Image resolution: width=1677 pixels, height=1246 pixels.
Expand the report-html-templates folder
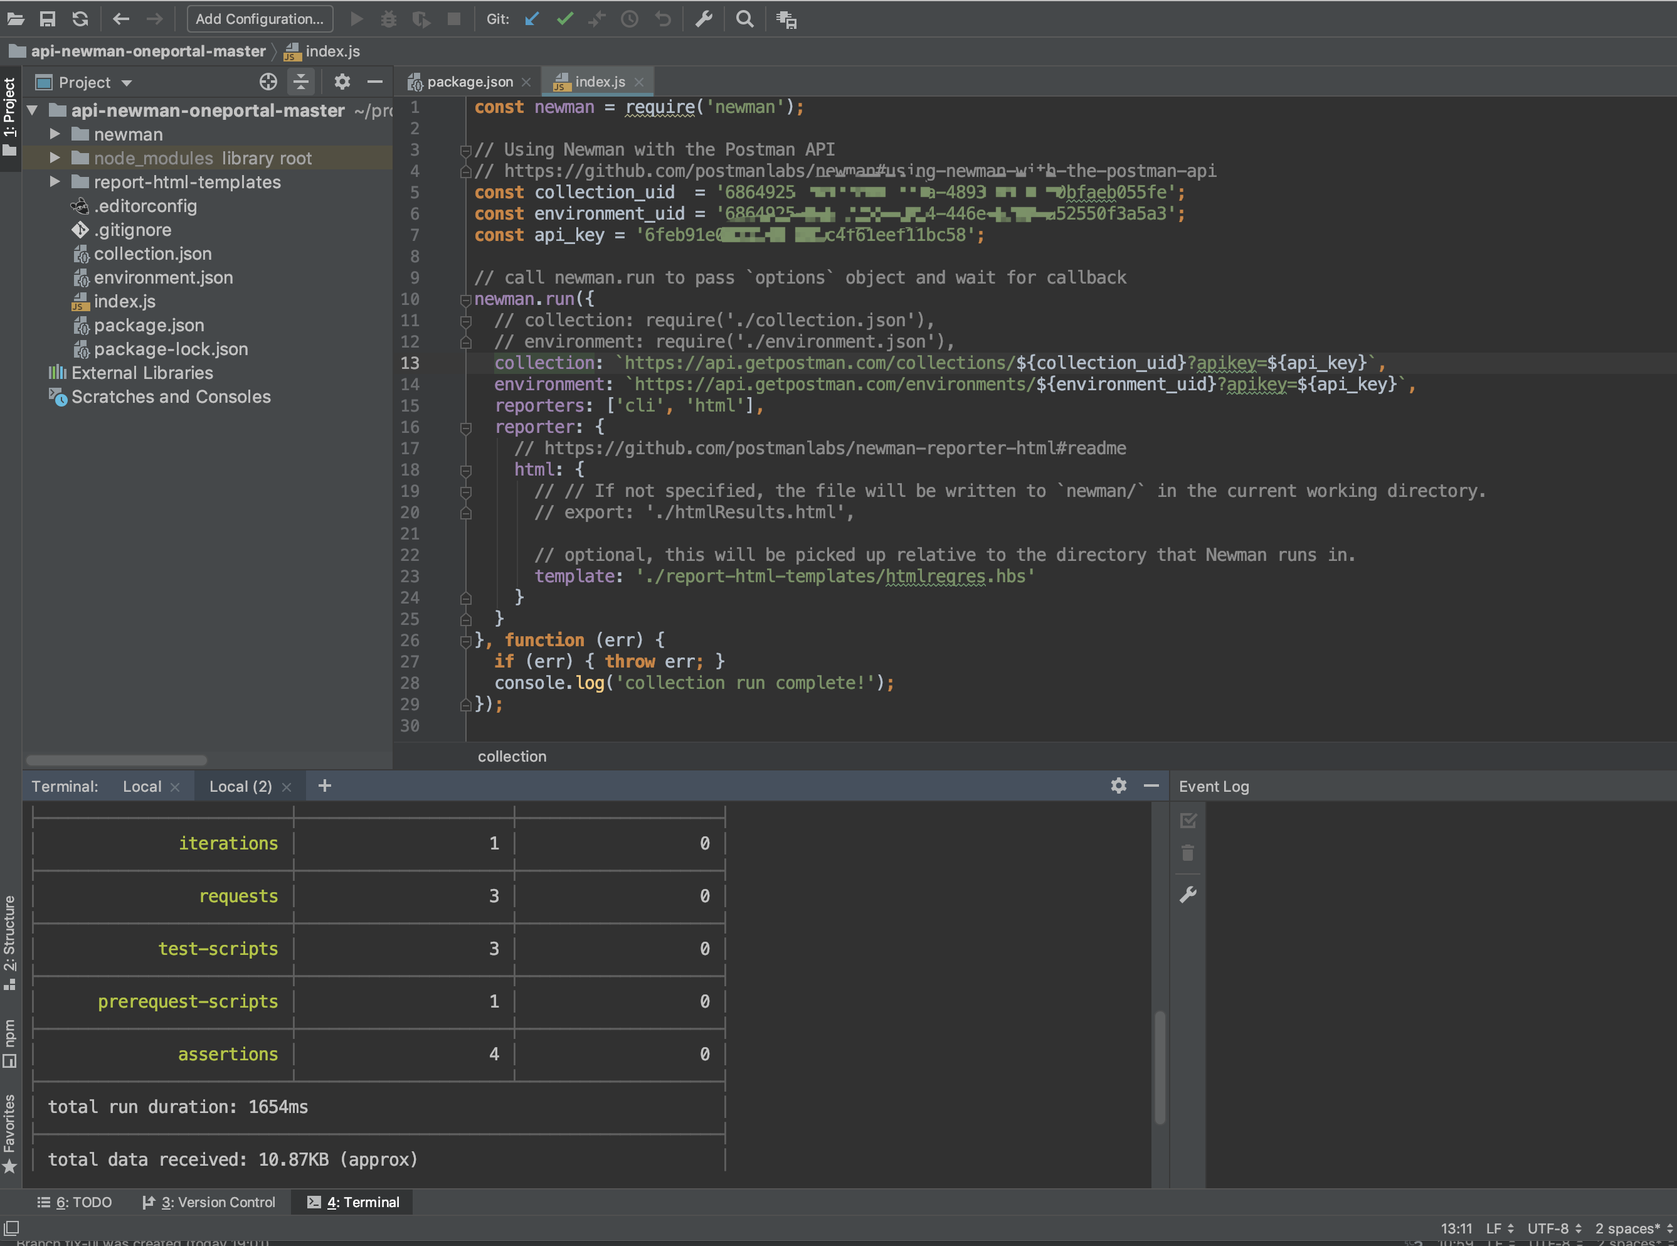click(x=55, y=182)
